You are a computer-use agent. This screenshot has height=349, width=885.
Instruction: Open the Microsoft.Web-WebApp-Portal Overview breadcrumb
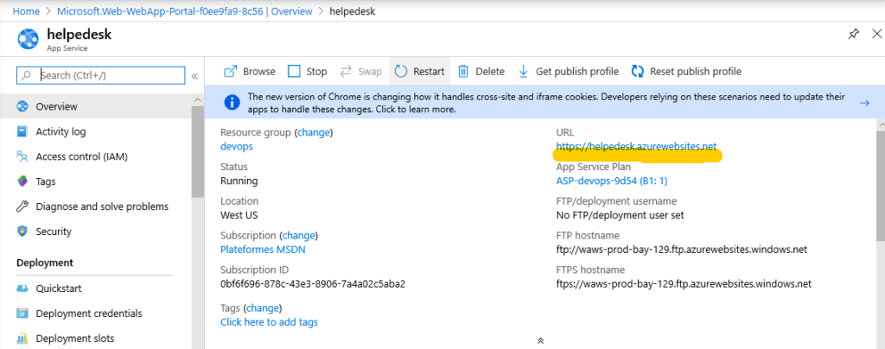[x=185, y=10]
